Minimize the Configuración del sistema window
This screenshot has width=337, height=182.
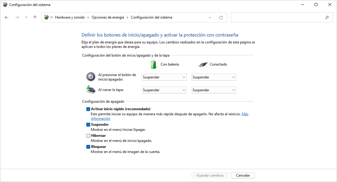tap(303, 5)
